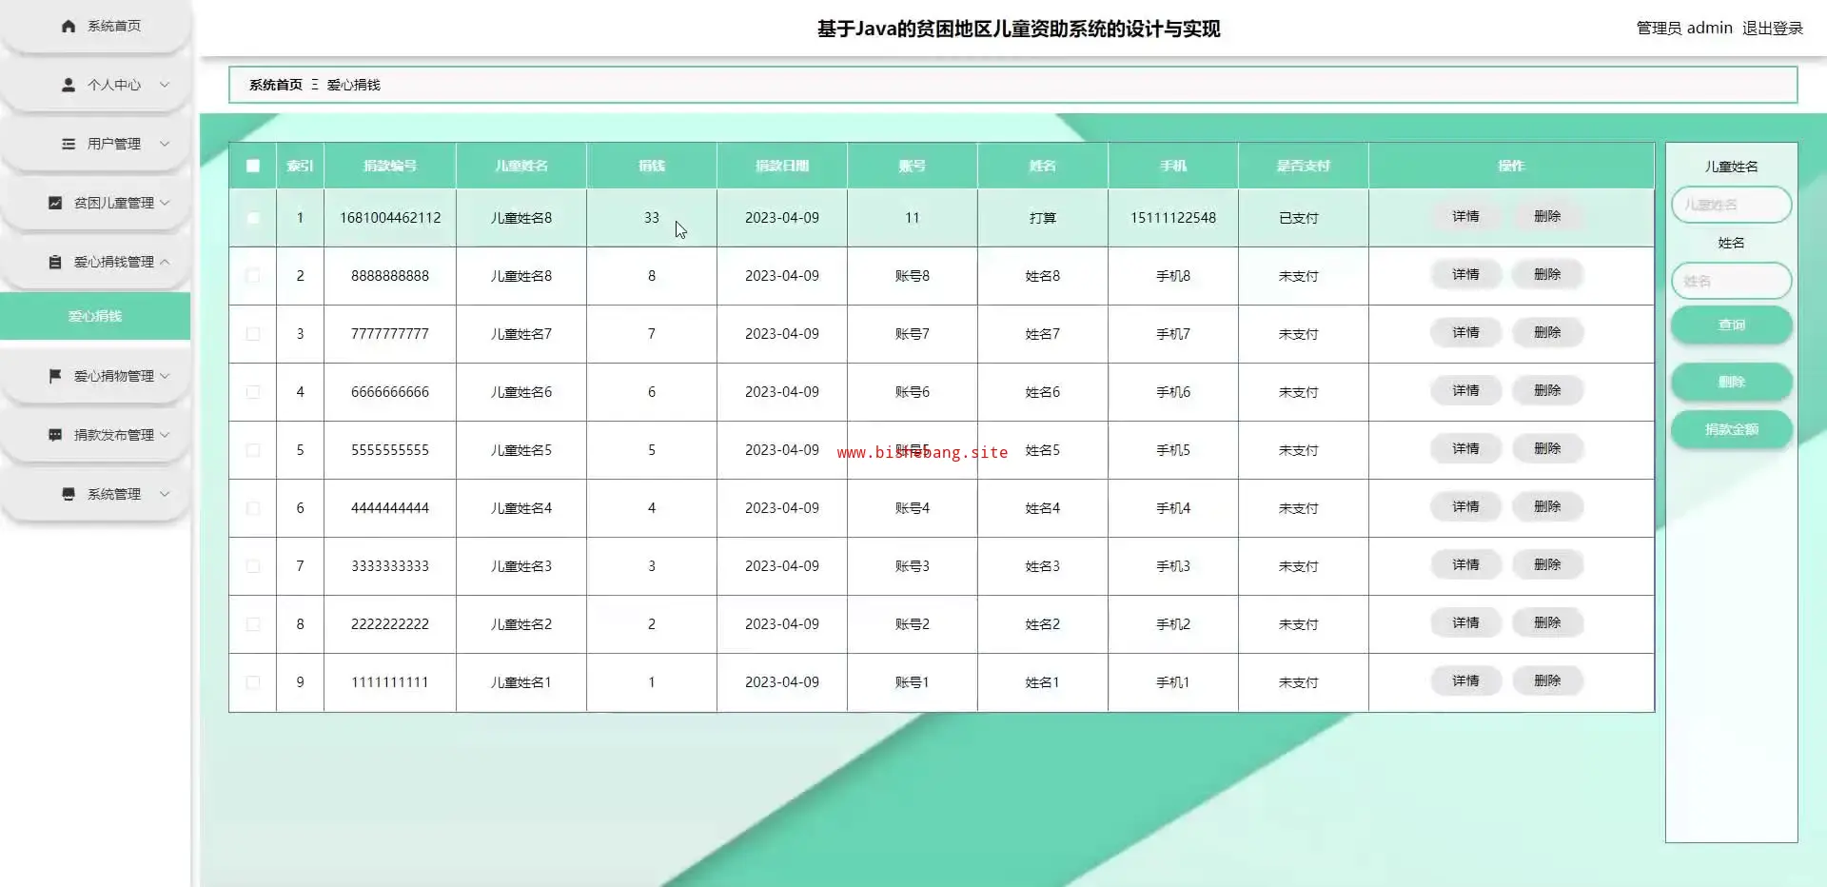Click the 手机3 cell
Image resolution: width=1827 pixels, height=887 pixels.
tap(1173, 566)
